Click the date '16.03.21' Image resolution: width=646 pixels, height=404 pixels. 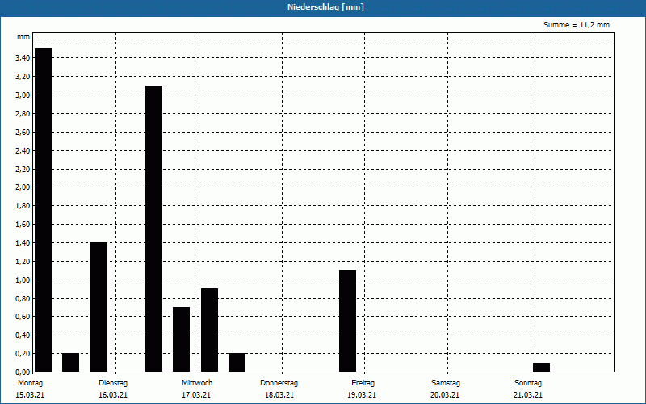click(x=113, y=395)
